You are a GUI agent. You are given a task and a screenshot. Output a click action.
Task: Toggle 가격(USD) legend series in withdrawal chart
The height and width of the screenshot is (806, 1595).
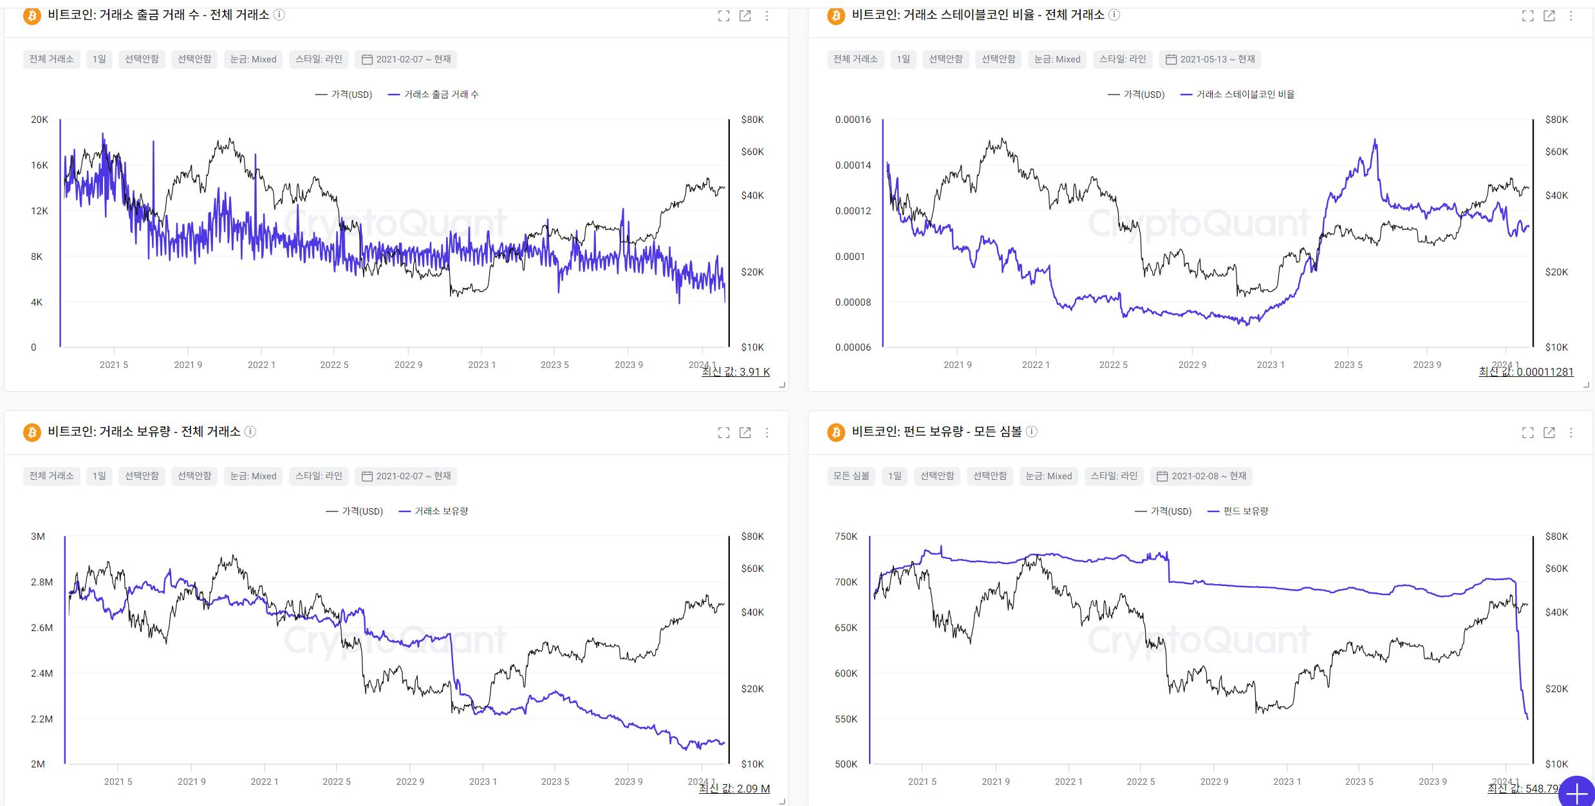point(344,95)
